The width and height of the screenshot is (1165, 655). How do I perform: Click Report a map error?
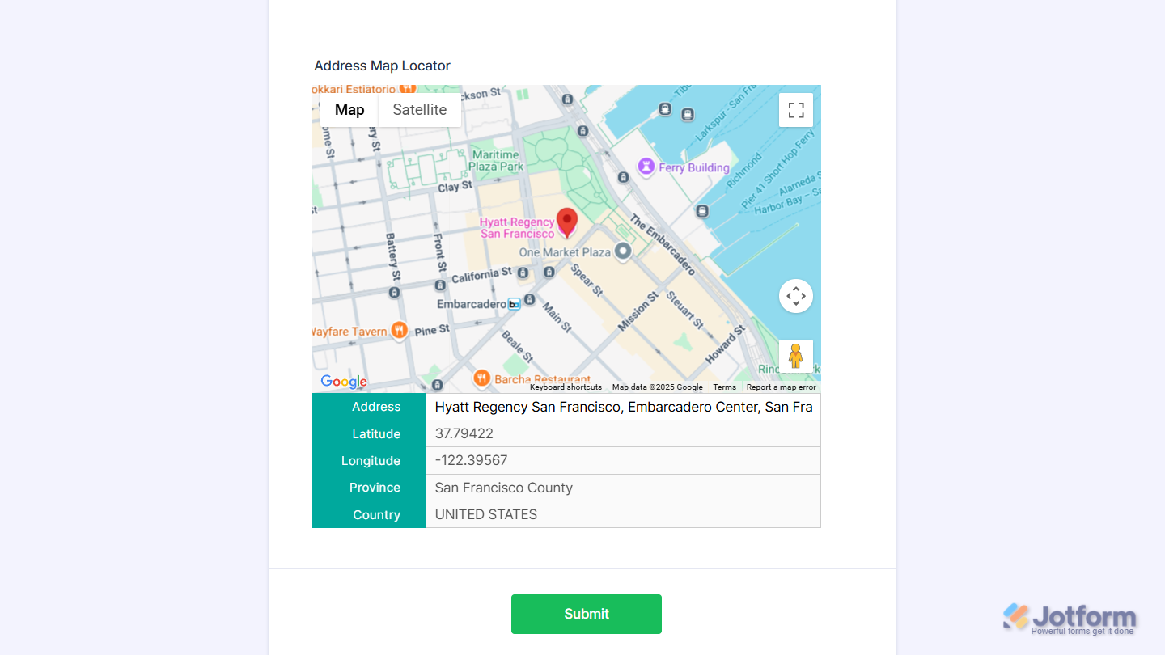tap(781, 387)
